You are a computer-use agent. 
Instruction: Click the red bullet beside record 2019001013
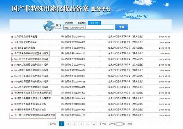(x=12, y=110)
